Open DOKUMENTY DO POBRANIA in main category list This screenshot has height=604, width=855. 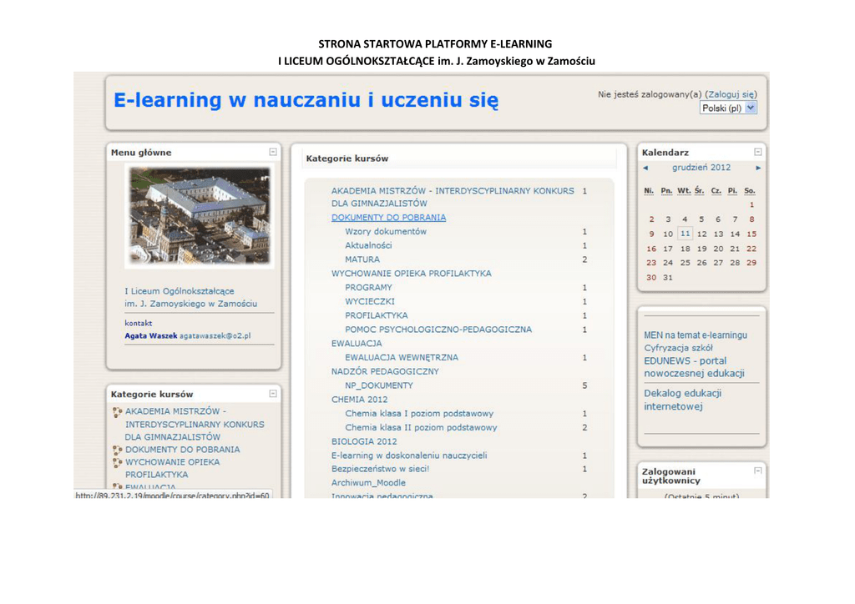click(388, 218)
